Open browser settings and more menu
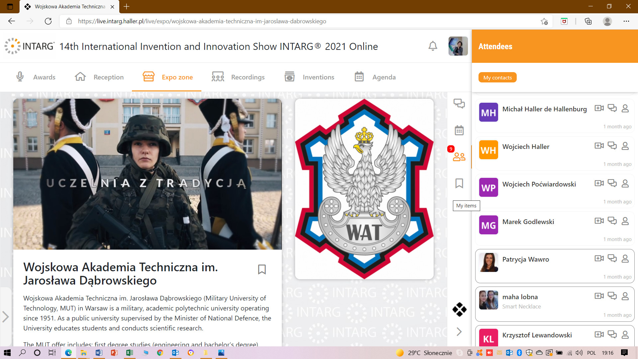 [626, 21]
